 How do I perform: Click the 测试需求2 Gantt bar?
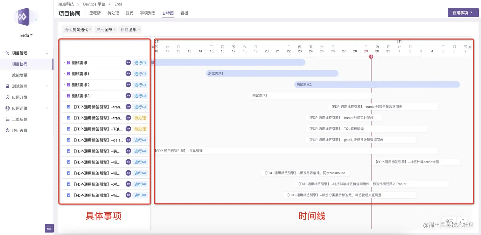(x=377, y=85)
